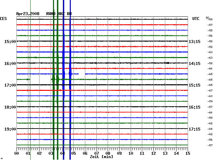The height and width of the screenshot is (162, 214).
Task: Click the DC offset value -64
Action: pos(210,129)
